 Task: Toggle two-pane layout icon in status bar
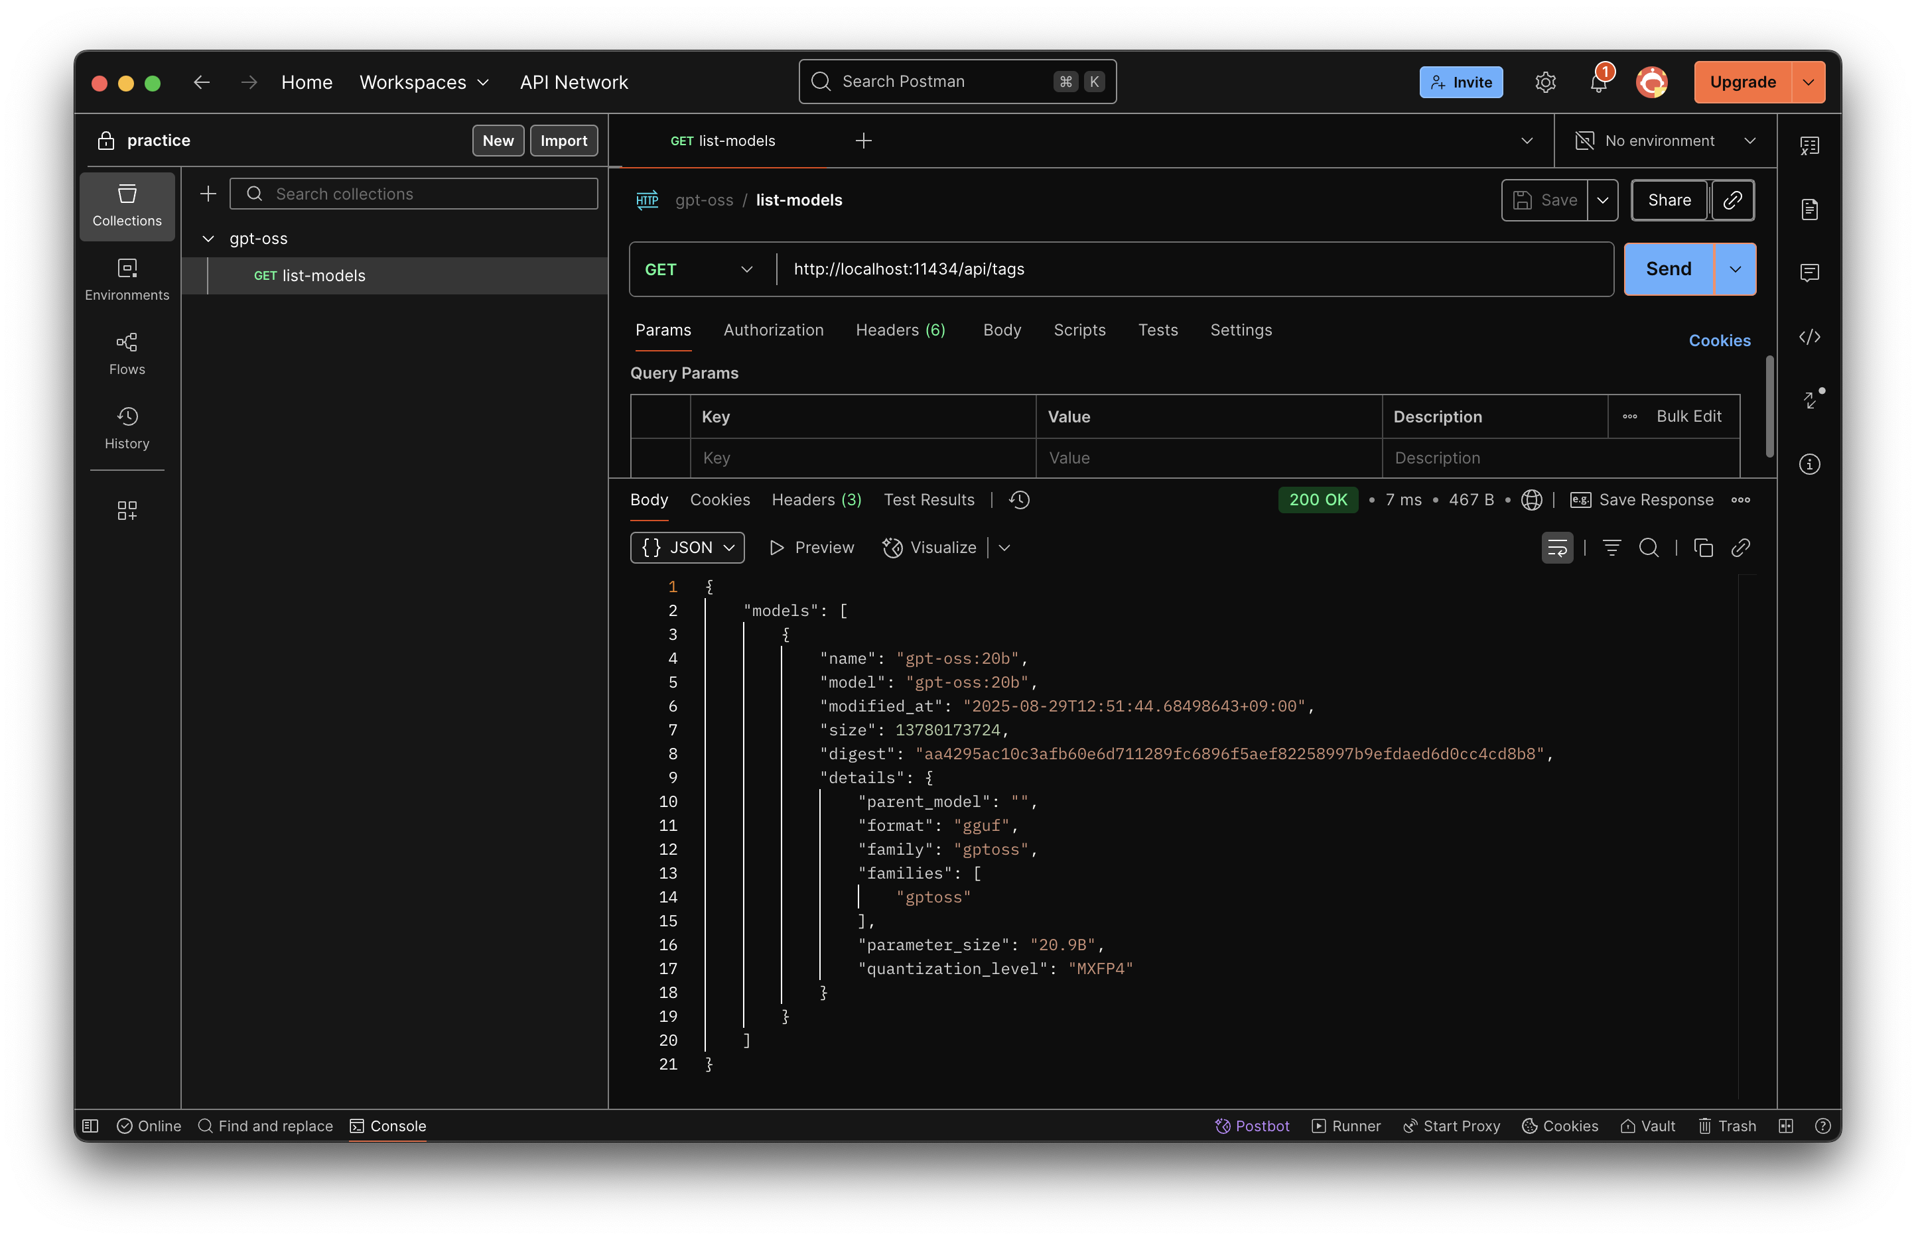[1785, 1126]
